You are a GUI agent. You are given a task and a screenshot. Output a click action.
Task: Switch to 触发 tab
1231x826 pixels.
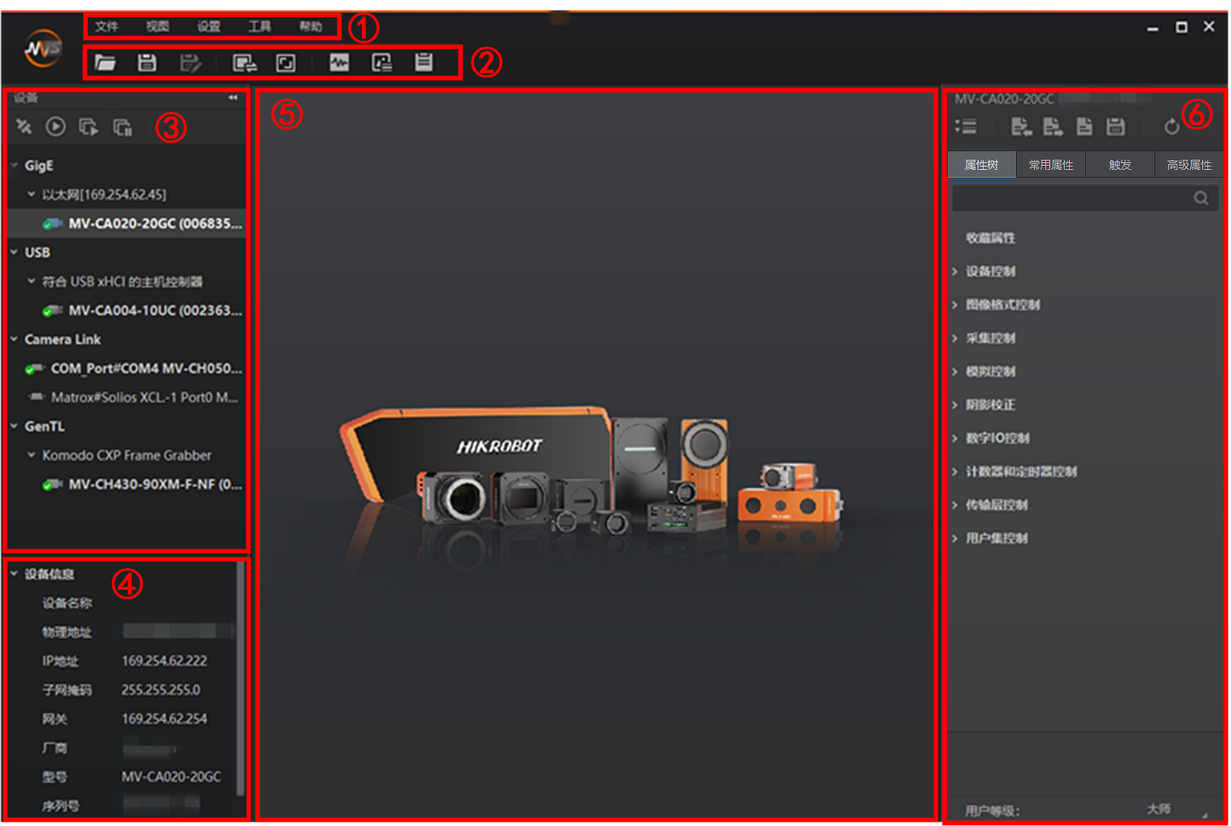(x=1120, y=165)
